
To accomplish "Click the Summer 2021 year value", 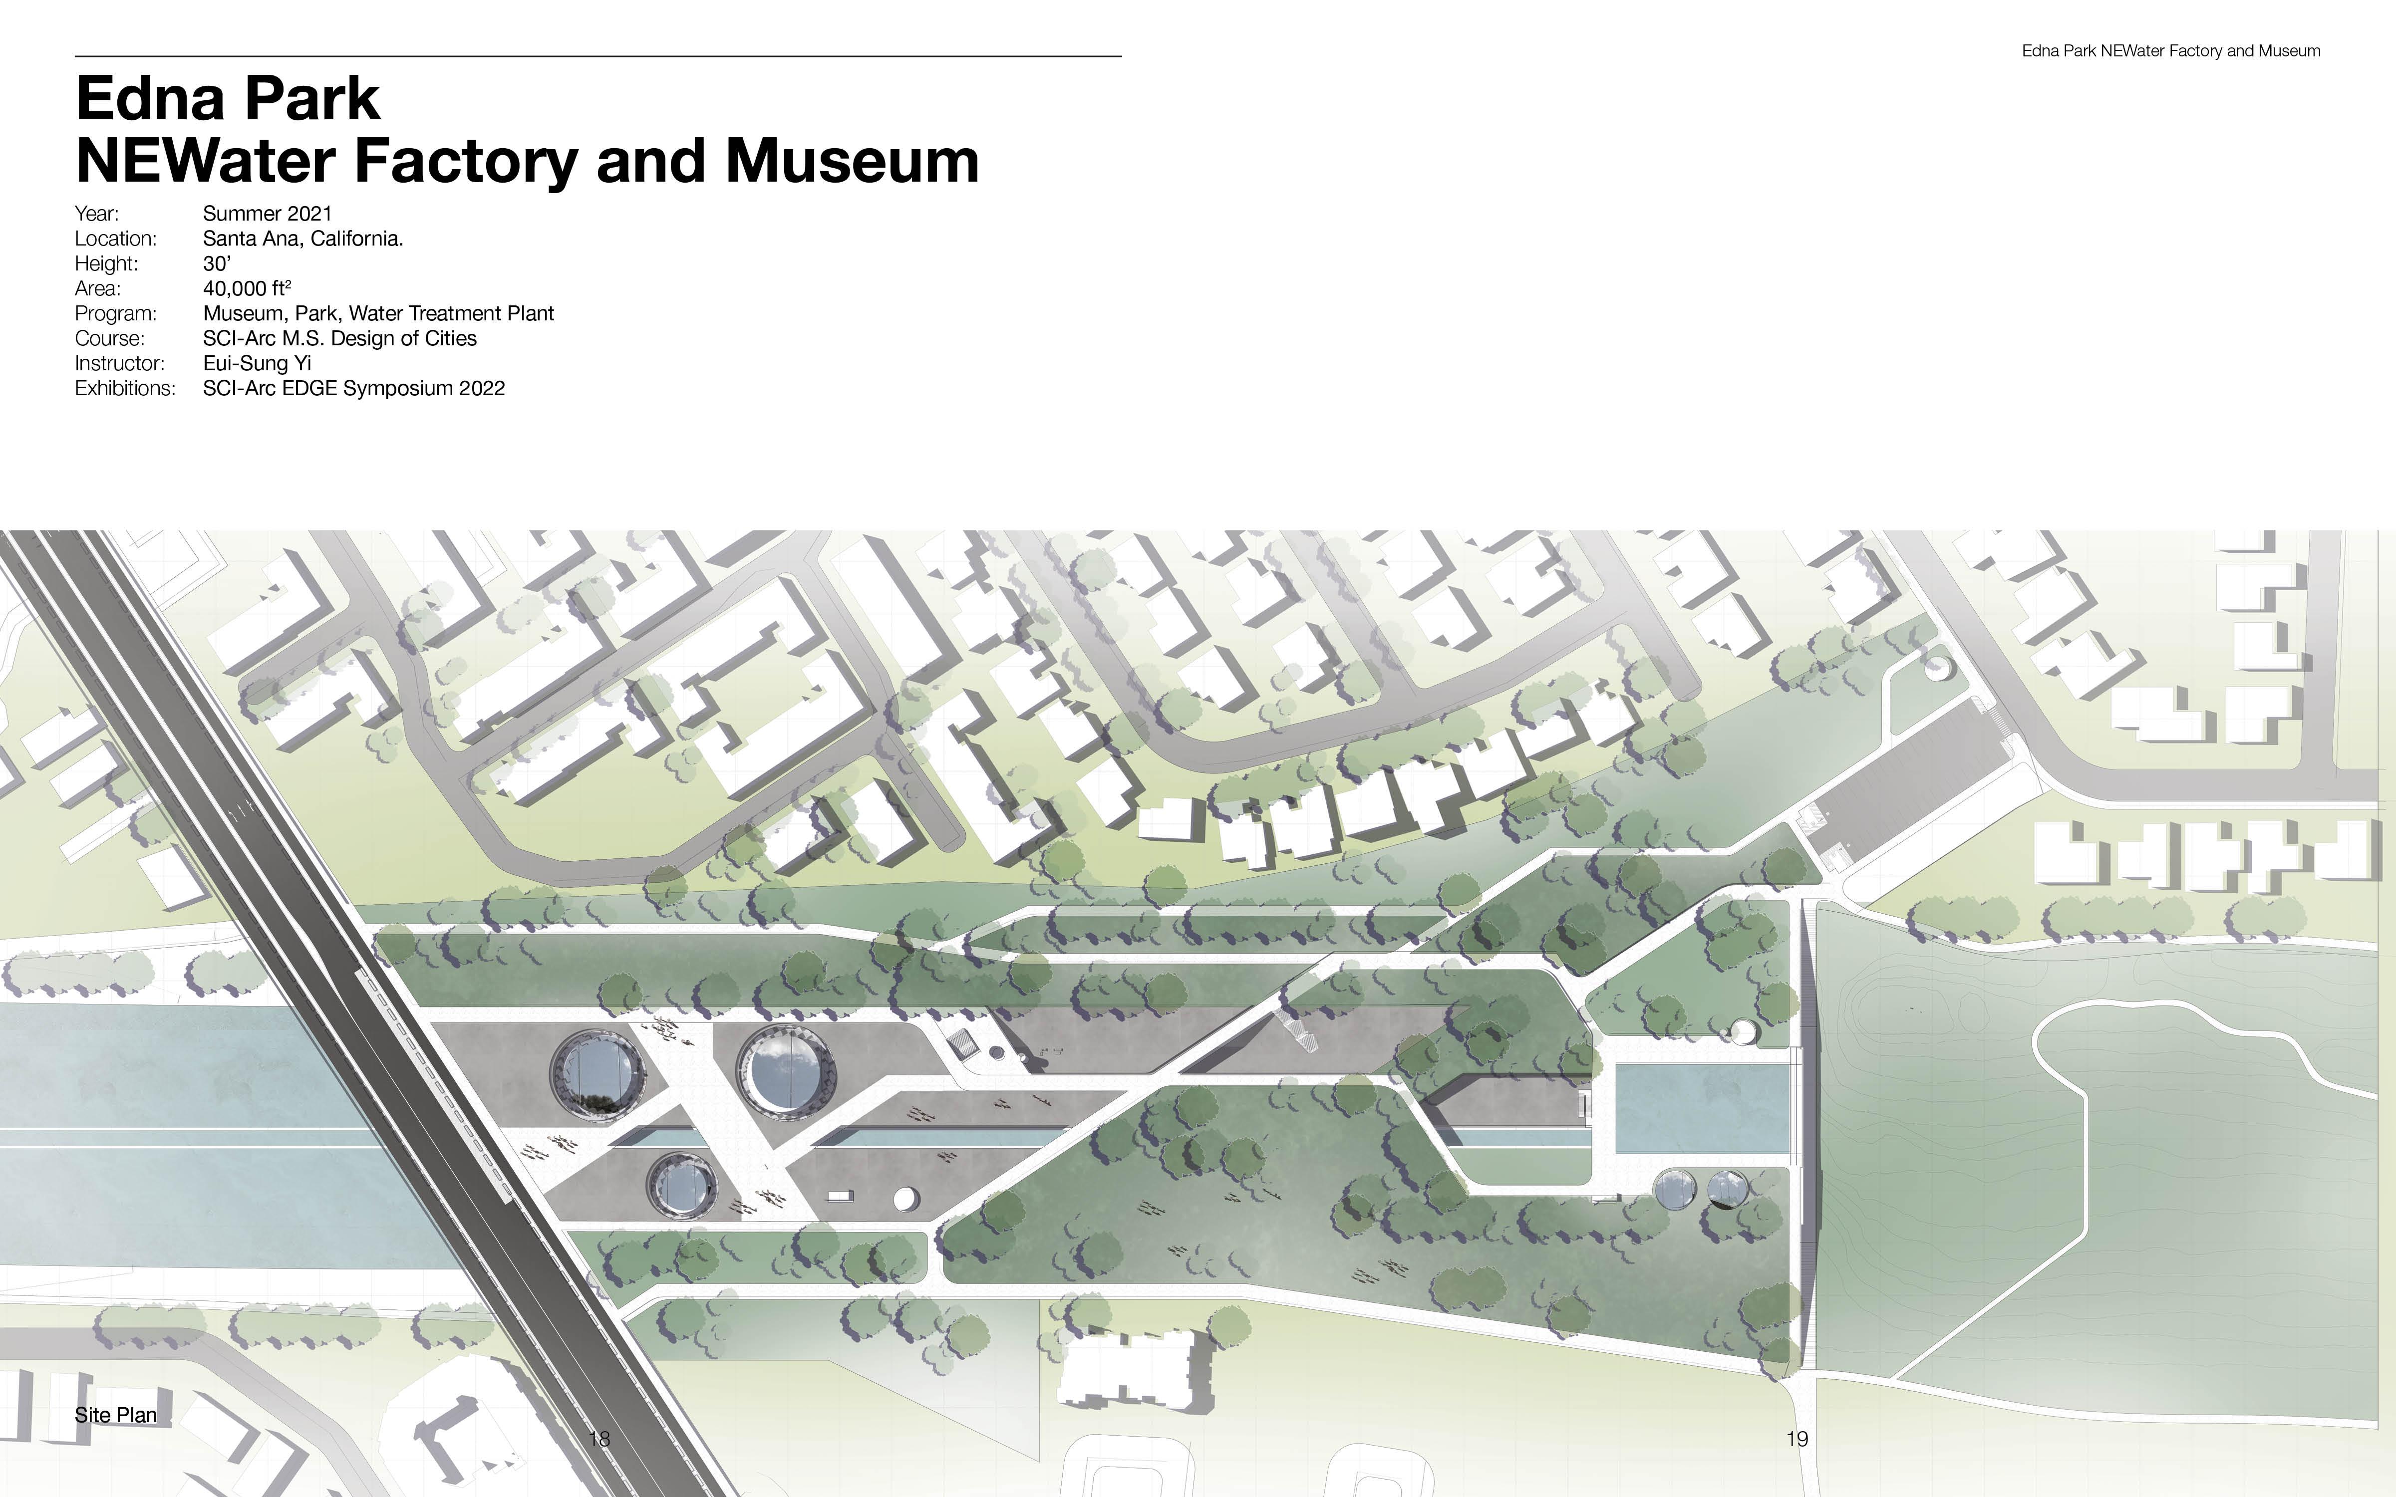I will [268, 214].
